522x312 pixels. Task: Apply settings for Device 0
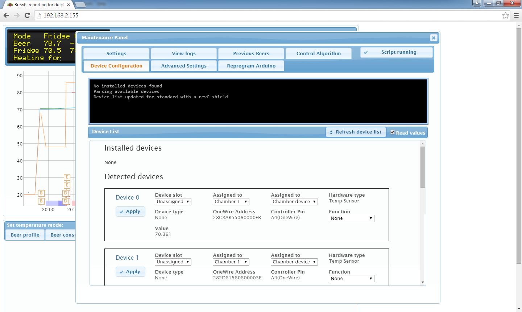click(x=130, y=212)
